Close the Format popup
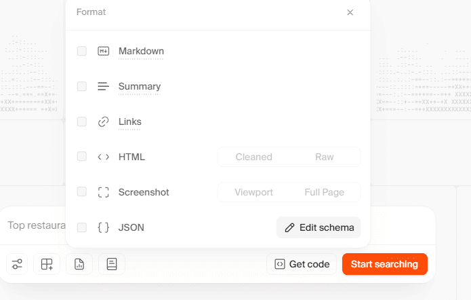 click(x=350, y=12)
